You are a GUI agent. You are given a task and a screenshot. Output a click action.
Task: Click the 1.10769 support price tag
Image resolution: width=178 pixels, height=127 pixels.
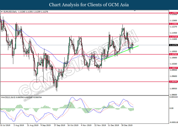tap(173, 54)
